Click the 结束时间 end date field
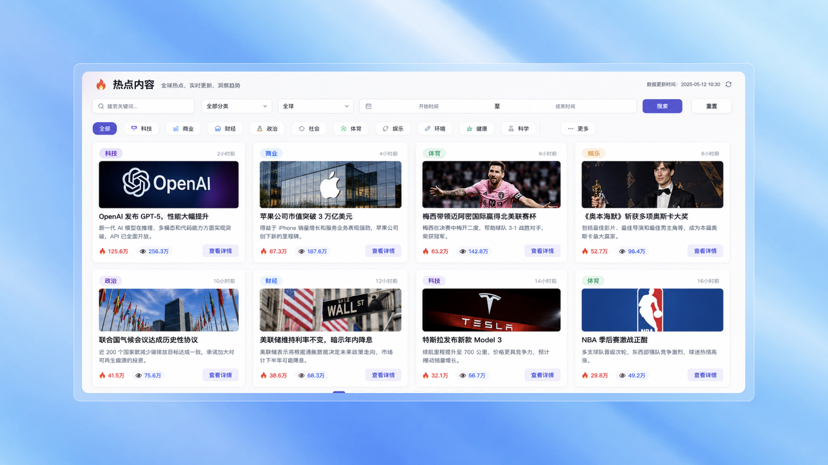The height and width of the screenshot is (465, 828). coord(565,106)
